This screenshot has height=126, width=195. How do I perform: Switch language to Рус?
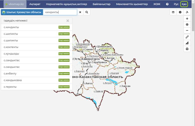point(176,4)
